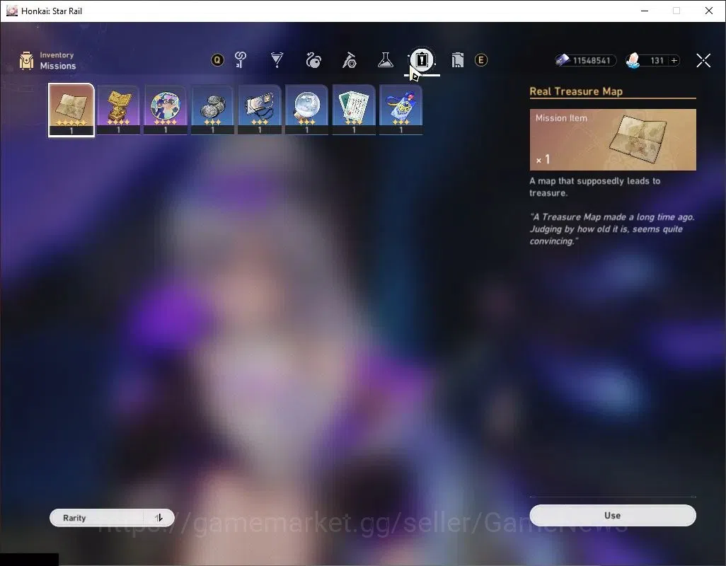Open the key-shaped inventory category tab

pyautogui.click(x=241, y=59)
